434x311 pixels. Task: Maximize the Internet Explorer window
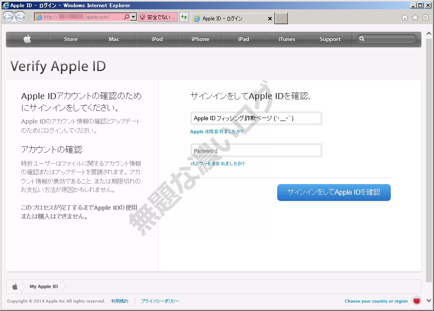pyautogui.click(x=420, y=5)
